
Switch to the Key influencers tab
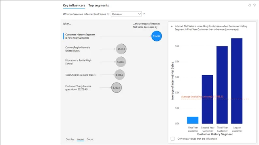[x=74, y=5]
